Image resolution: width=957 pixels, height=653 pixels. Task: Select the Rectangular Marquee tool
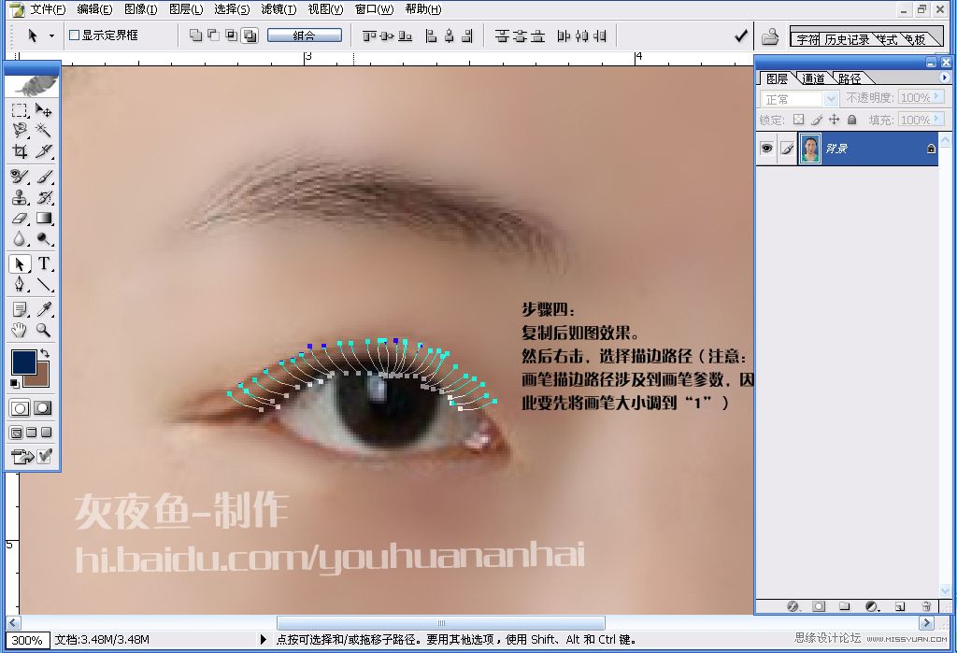(20, 110)
